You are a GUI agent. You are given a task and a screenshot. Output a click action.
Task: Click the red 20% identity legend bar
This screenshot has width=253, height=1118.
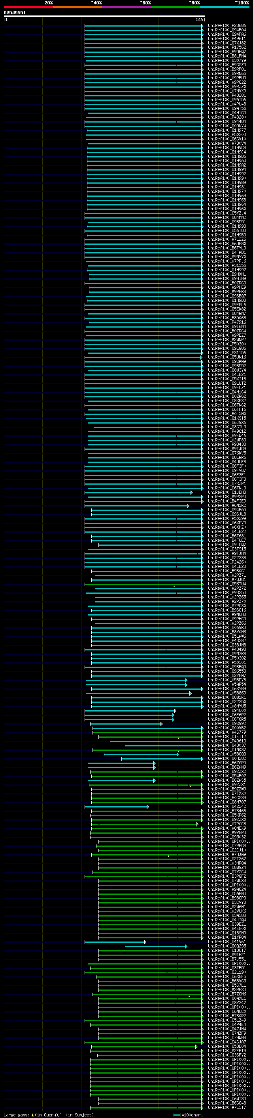tap(28, 7)
